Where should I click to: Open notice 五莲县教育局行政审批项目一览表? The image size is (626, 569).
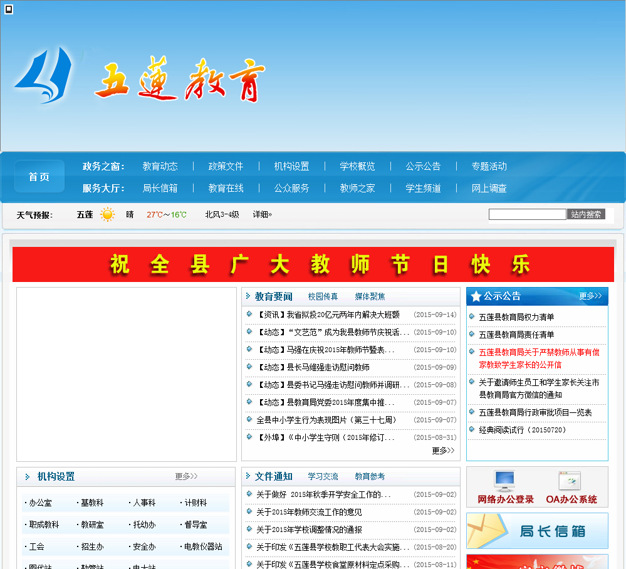pos(535,412)
